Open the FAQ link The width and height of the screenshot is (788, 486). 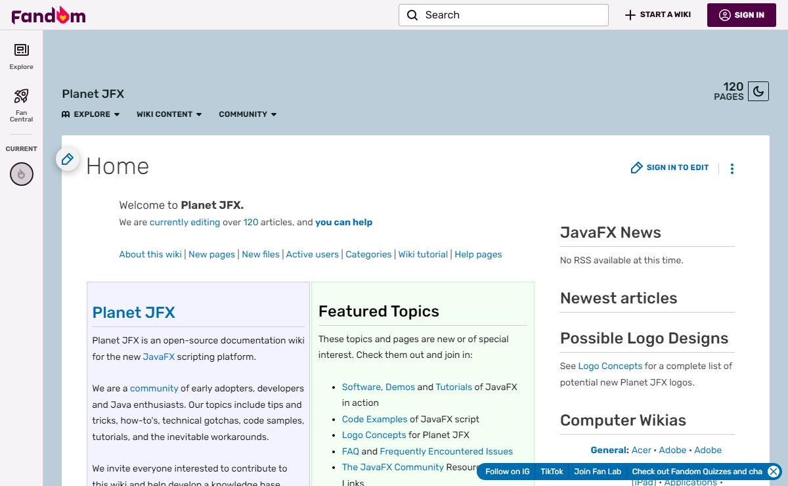coord(351,451)
